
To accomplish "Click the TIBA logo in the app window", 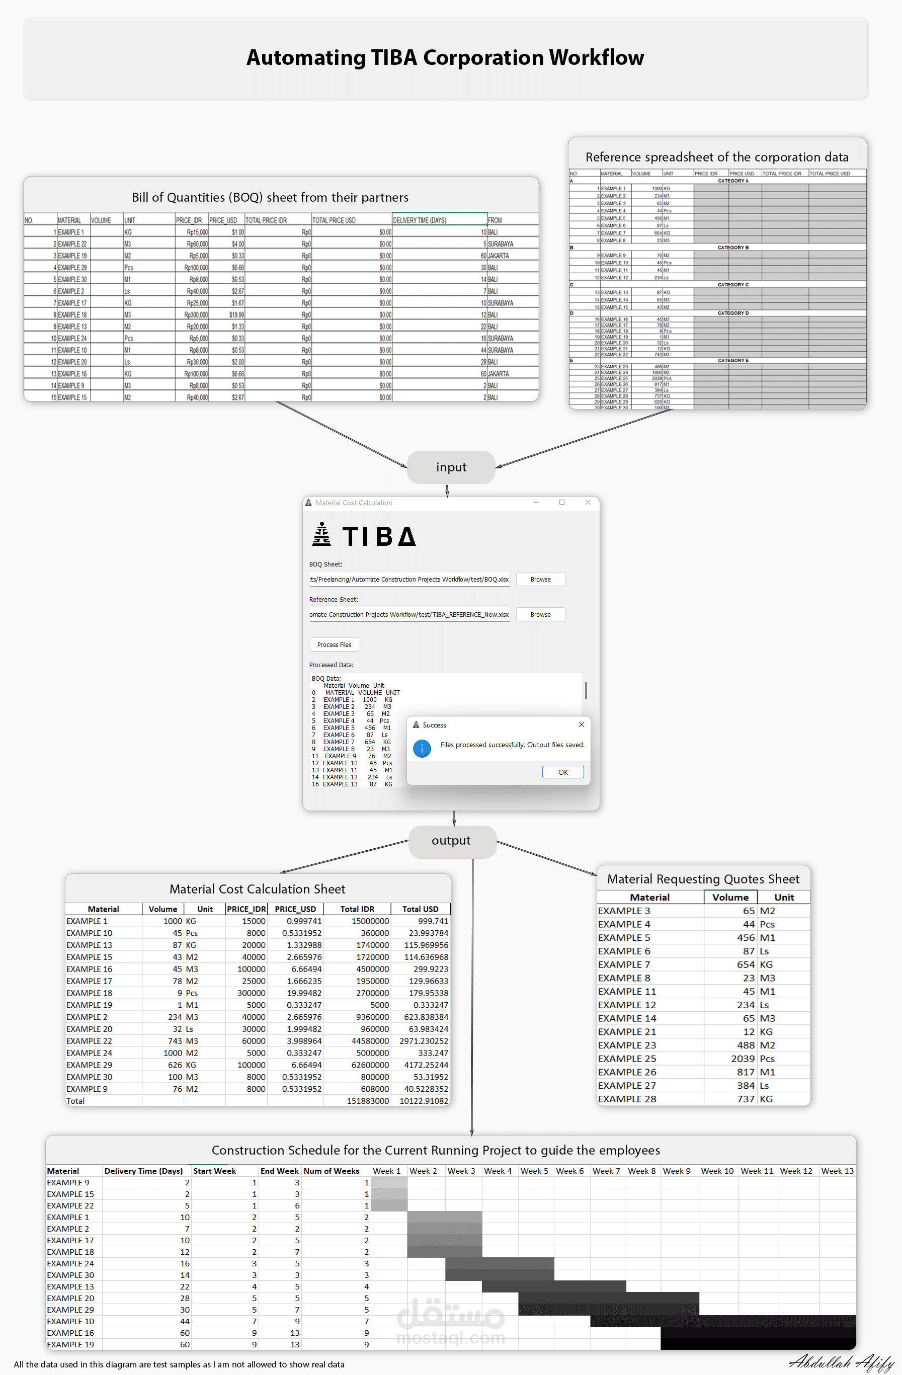I will click(x=363, y=535).
